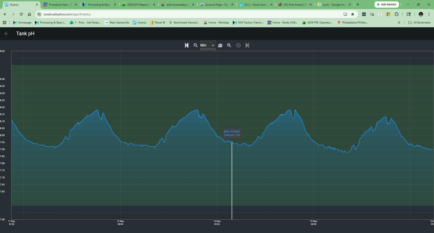This screenshot has width=434, height=233.
Task: Open the Mars Gainesville bookmark
Action: pos(117,22)
